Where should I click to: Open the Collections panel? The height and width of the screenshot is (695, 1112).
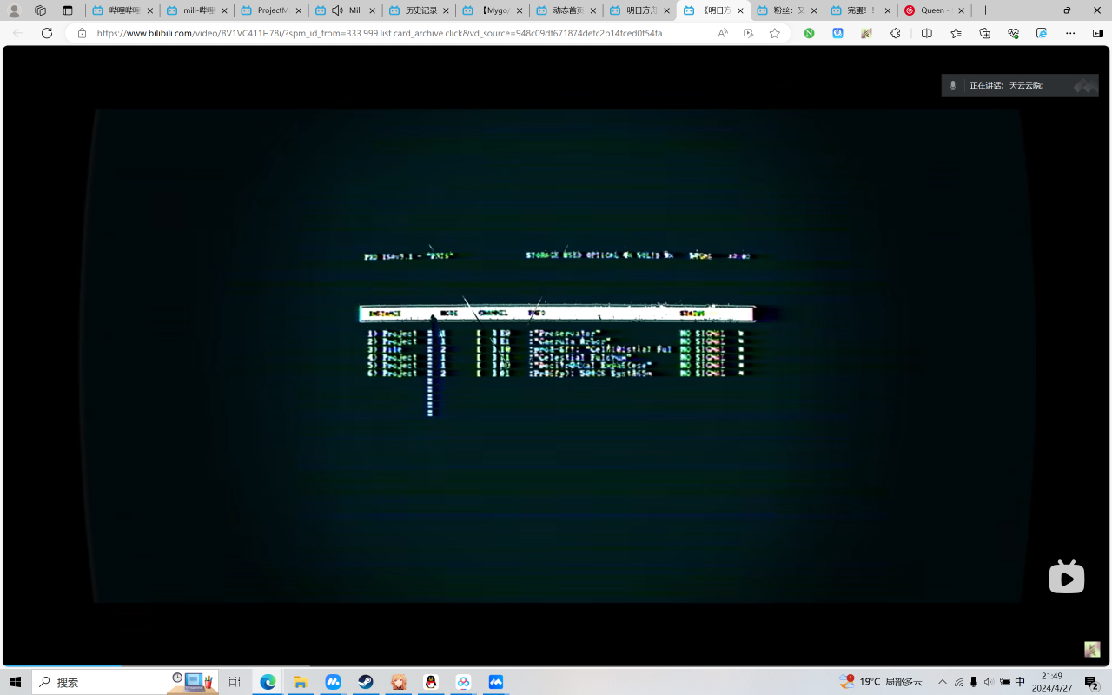[x=984, y=33]
